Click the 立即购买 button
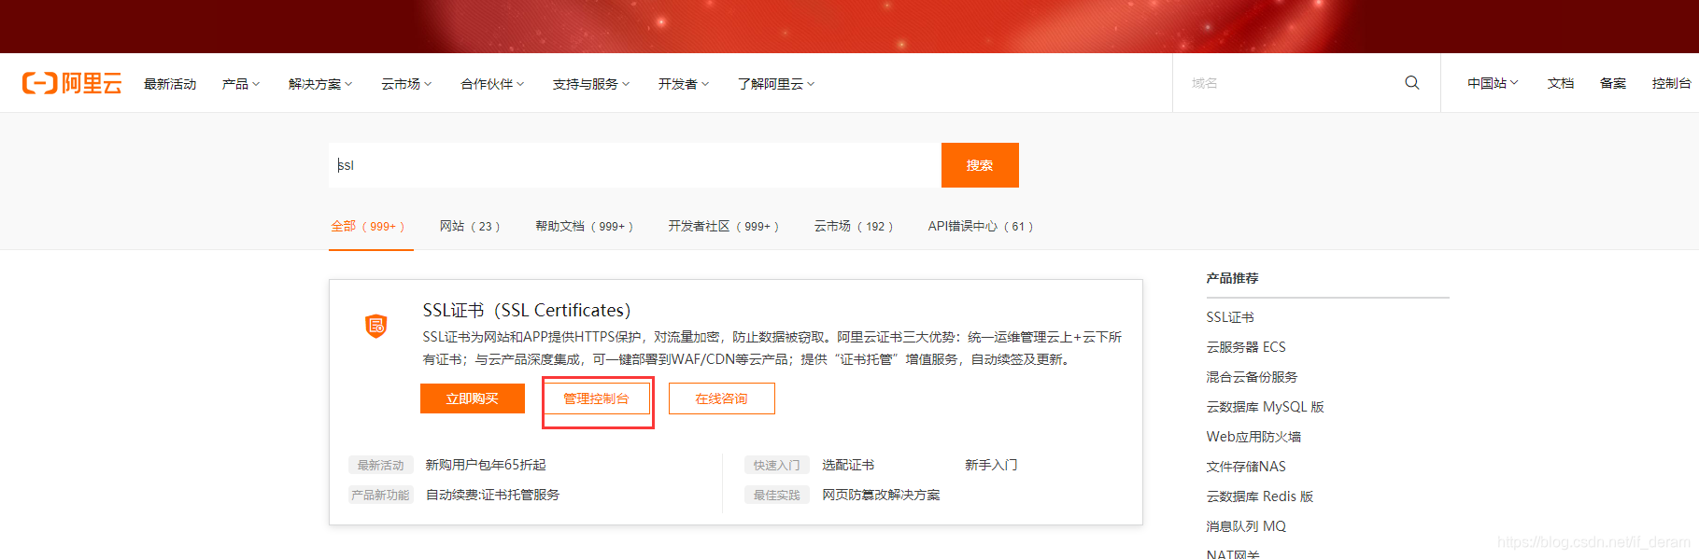Screen dimensions: 1699x559 click(473, 398)
